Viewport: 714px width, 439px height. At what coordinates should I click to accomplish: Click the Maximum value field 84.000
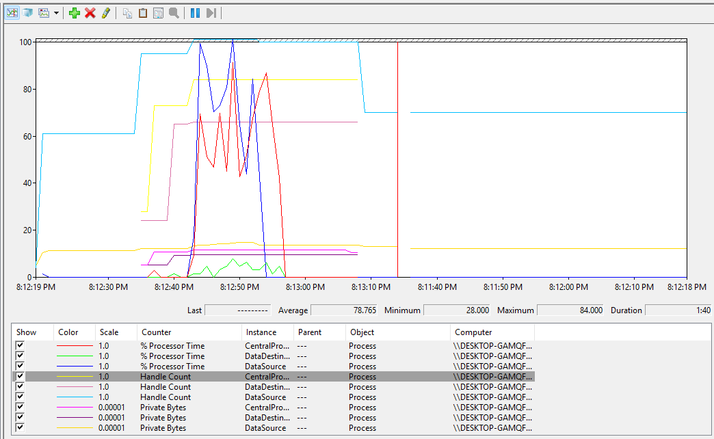pos(570,310)
